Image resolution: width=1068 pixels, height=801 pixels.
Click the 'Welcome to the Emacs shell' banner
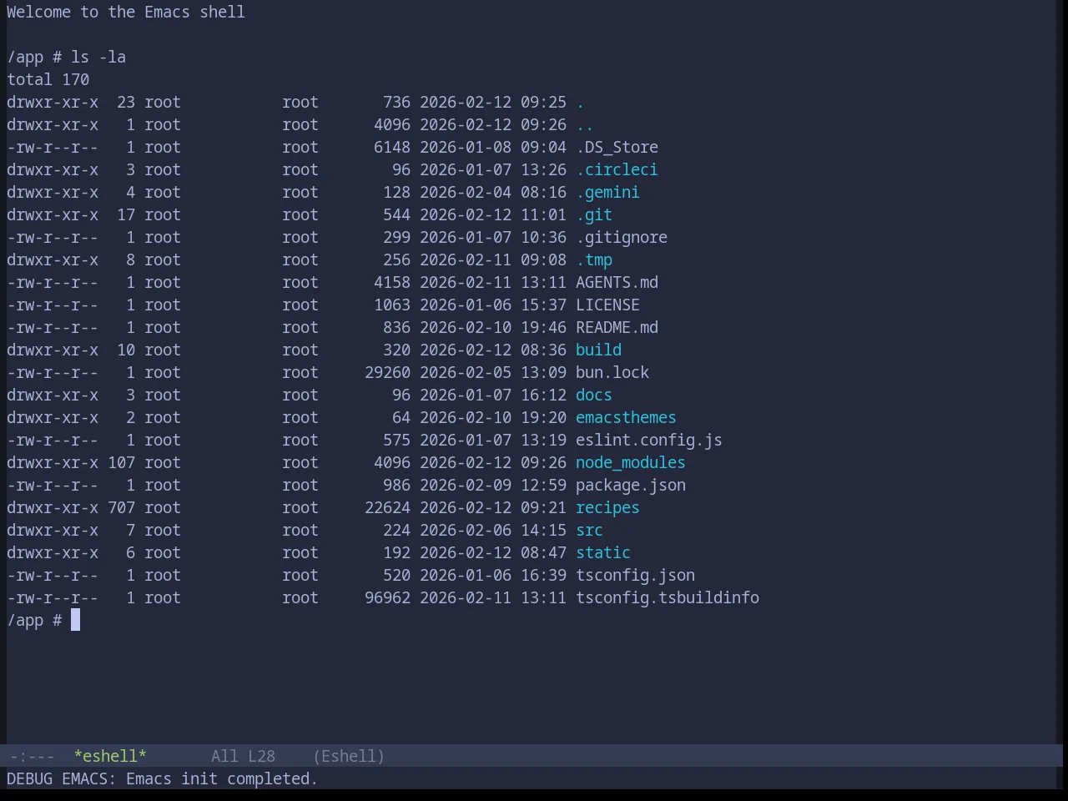click(126, 12)
